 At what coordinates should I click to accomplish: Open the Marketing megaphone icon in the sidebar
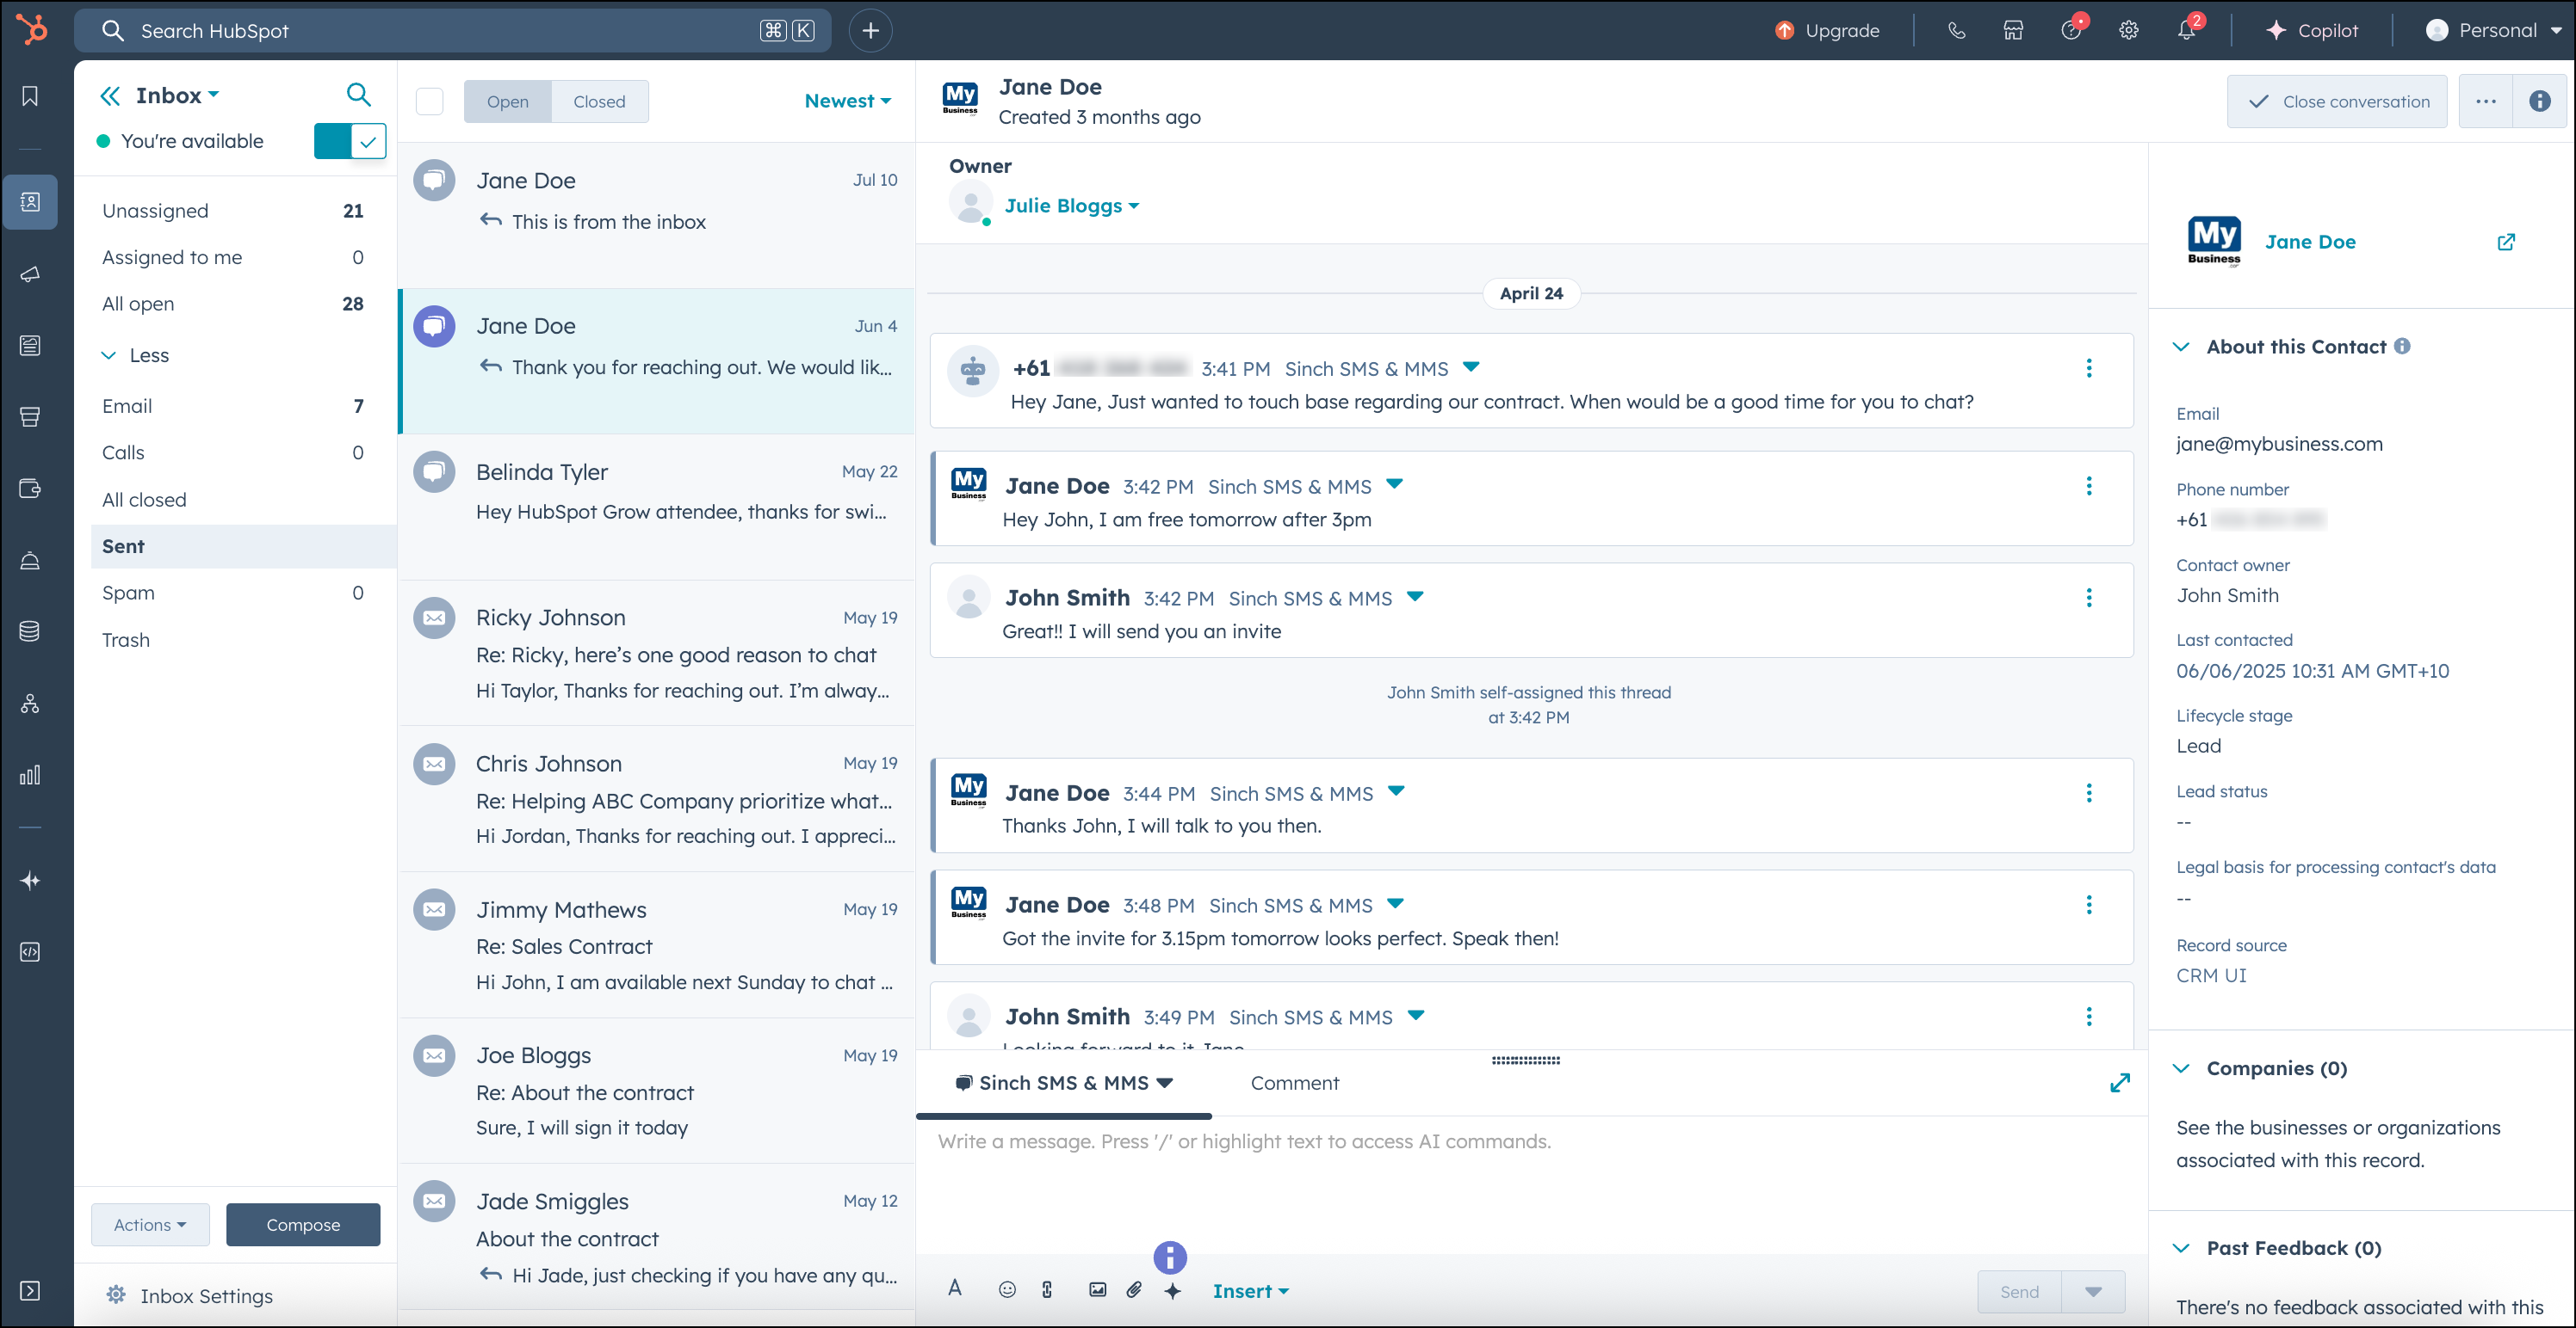pos(30,274)
